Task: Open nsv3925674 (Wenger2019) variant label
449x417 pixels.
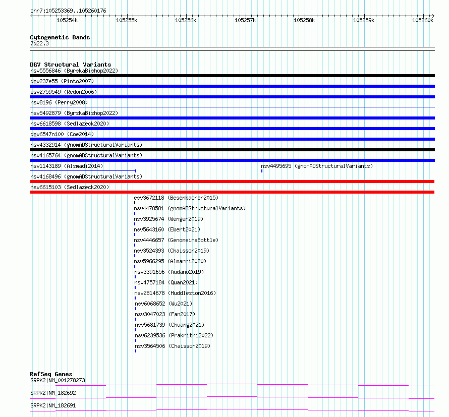Action: click(x=169, y=219)
